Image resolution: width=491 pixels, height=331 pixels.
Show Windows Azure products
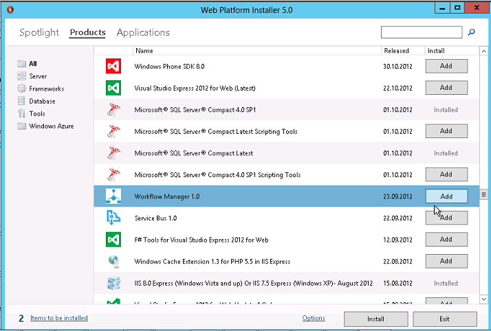[x=51, y=126]
